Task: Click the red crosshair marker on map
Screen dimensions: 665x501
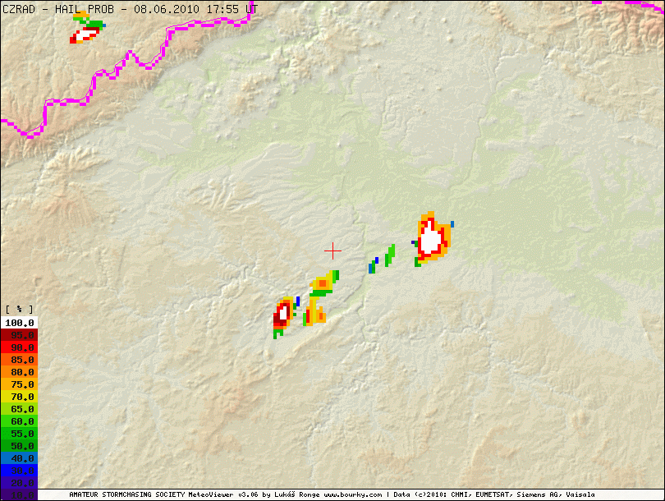Action: click(x=333, y=251)
